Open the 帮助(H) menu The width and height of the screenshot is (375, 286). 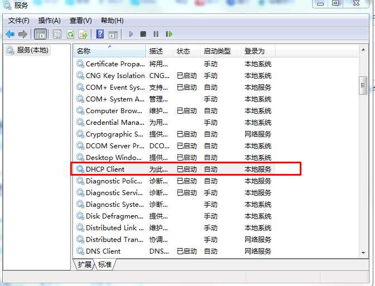tap(112, 21)
